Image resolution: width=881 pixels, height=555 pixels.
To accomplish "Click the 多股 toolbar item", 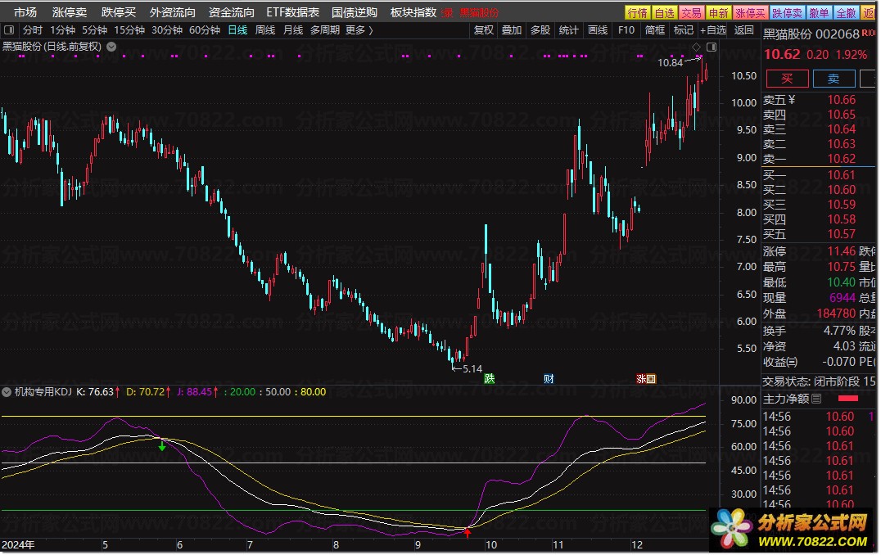I will point(540,29).
